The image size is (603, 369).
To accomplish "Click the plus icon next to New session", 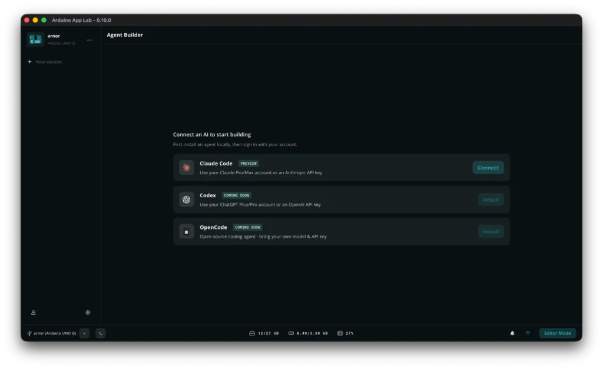I will click(29, 61).
